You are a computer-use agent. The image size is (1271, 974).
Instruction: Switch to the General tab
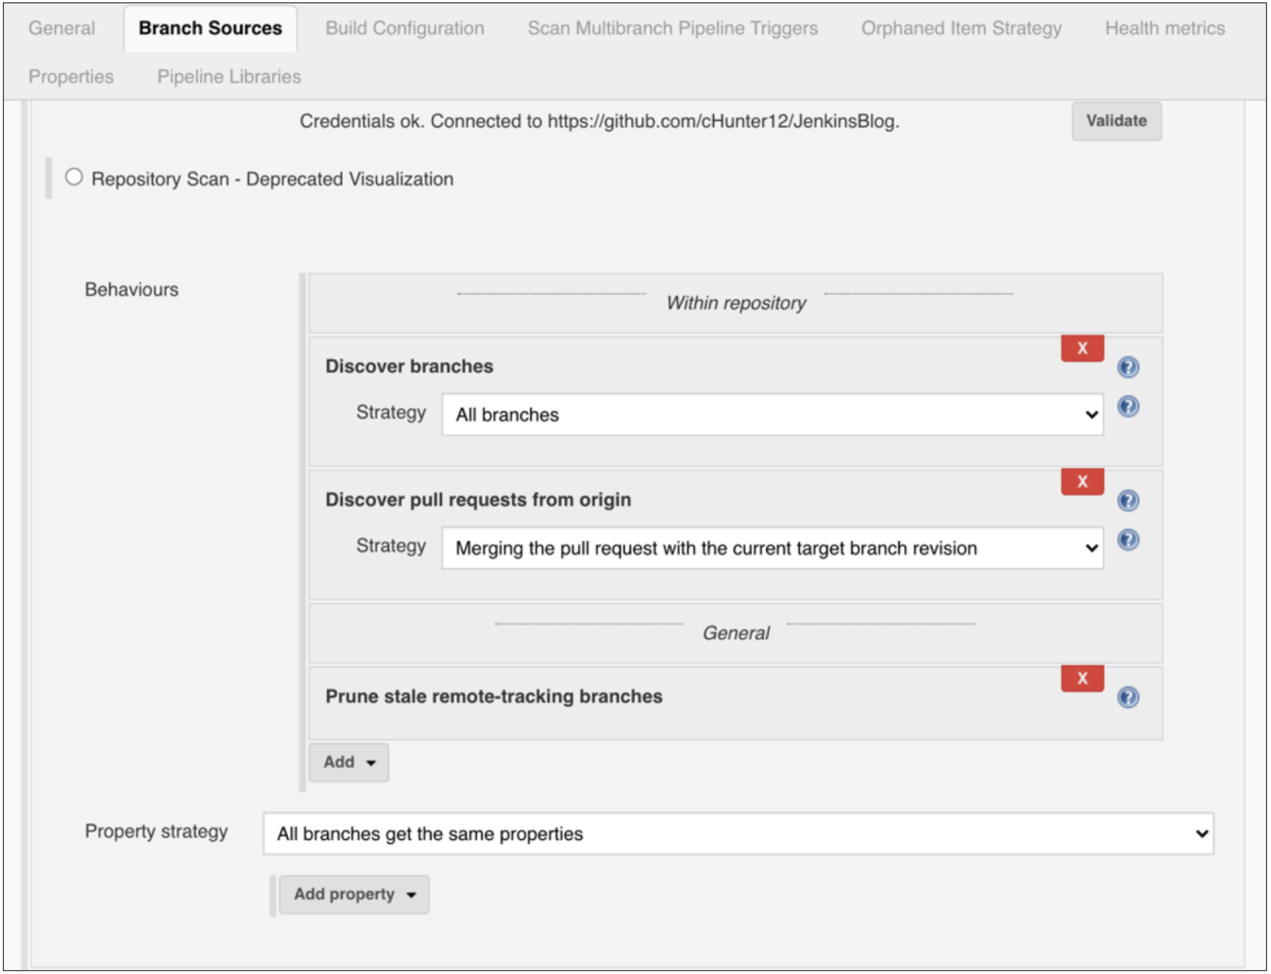tap(61, 28)
